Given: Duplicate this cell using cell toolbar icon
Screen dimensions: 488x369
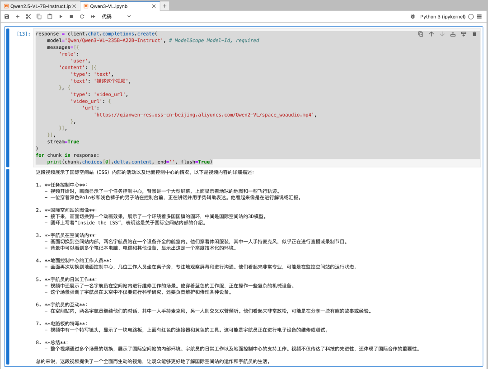Looking at the screenshot, I should pyautogui.click(x=421, y=34).
